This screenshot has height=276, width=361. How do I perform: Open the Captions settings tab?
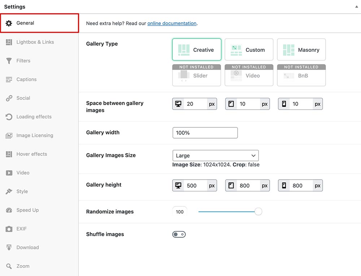coord(26,80)
